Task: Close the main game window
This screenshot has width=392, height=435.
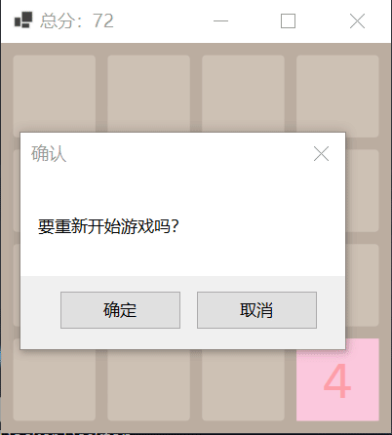Action: point(357,21)
